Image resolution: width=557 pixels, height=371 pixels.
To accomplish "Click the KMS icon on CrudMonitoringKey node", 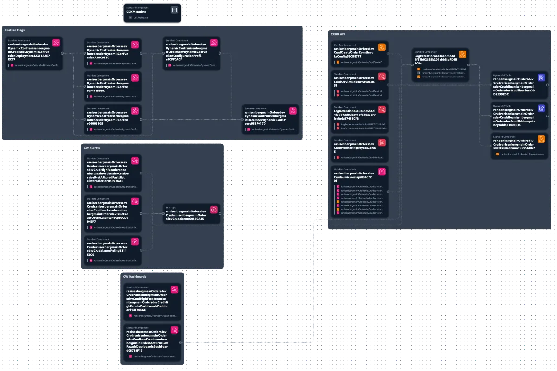I will coord(382,142).
